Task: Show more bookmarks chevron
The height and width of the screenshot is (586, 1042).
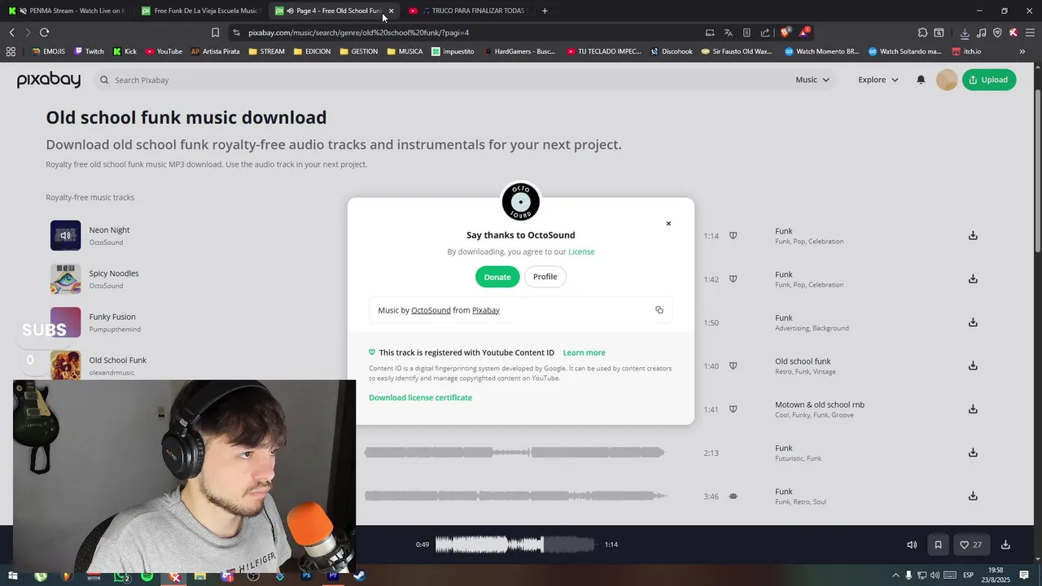Action: tap(1022, 51)
